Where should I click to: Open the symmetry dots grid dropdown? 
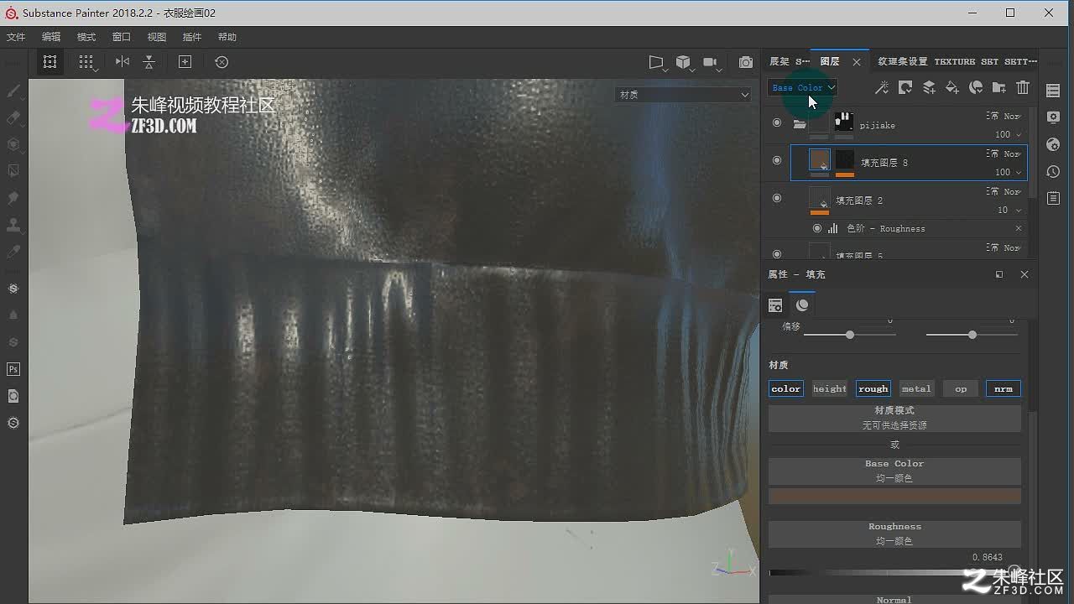(86, 62)
